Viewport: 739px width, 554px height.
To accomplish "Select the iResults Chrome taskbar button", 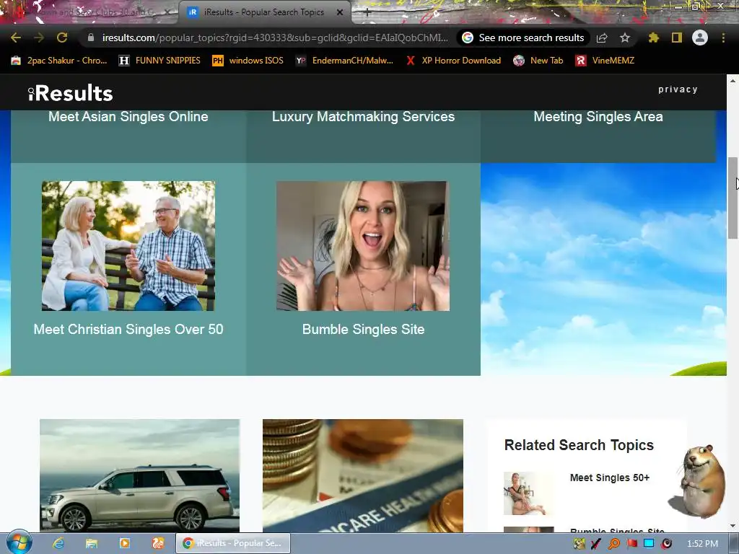I will coord(233,543).
